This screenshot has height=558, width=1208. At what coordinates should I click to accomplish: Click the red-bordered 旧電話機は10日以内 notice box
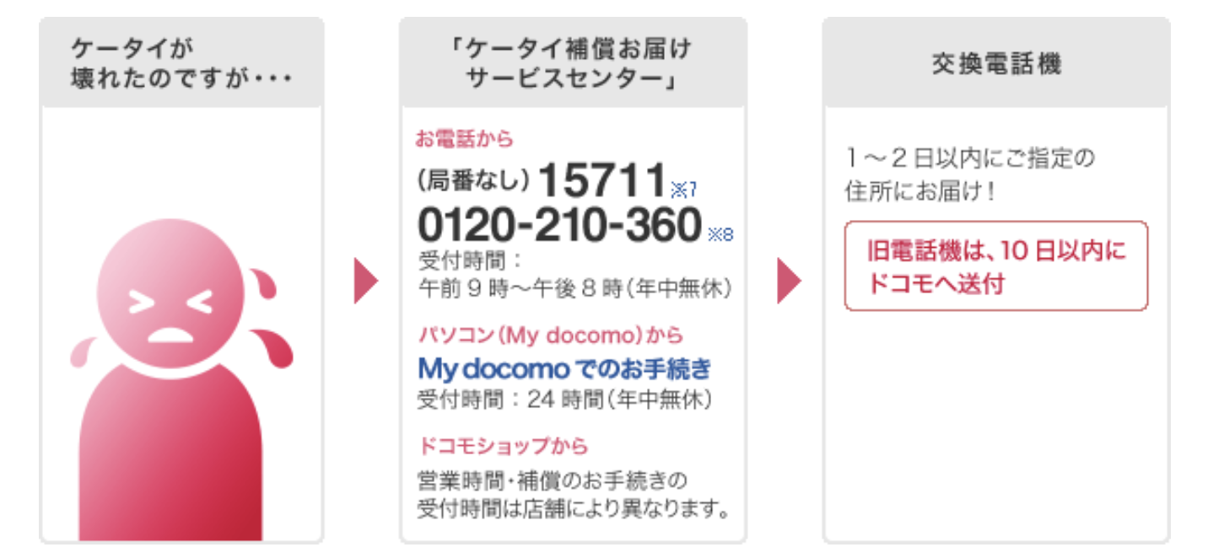(x=996, y=266)
